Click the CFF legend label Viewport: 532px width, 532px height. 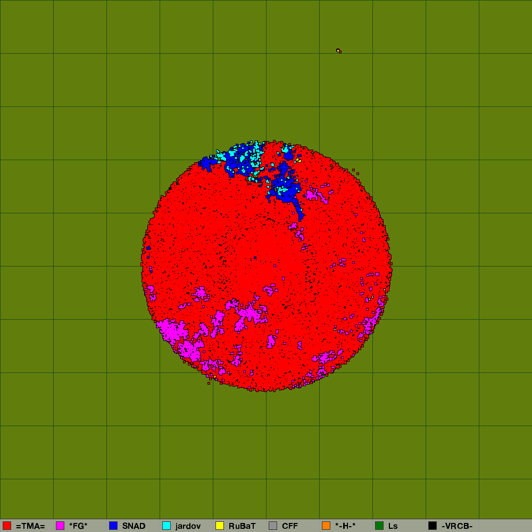coord(290,526)
